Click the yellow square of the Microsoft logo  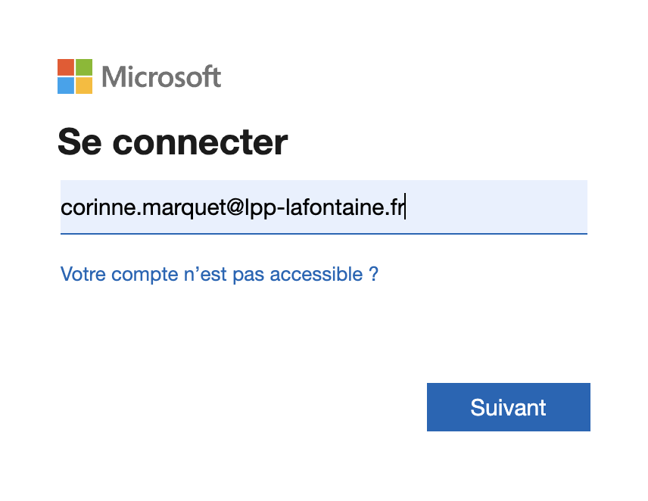84,86
